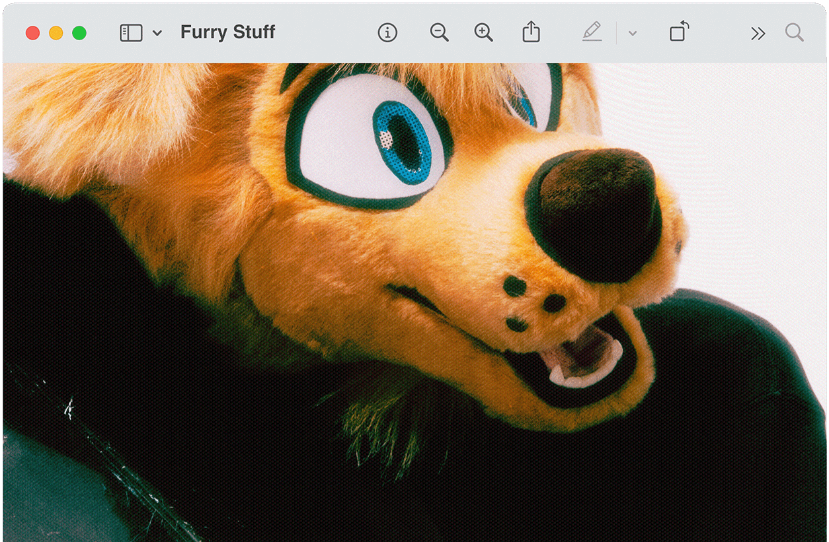Screen dimensions: 829x542
Task: Open the Share menu
Action: coord(532,32)
